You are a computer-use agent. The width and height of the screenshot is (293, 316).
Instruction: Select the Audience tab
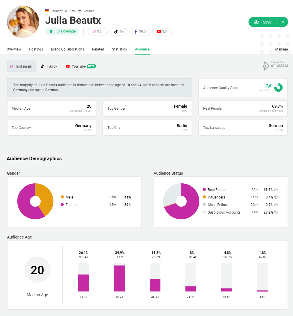pyautogui.click(x=142, y=49)
